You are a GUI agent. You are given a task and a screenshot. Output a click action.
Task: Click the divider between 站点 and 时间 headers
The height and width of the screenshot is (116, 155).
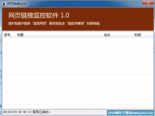coord(120,35)
